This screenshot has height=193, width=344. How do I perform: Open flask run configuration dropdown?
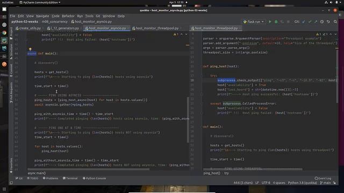254,21
